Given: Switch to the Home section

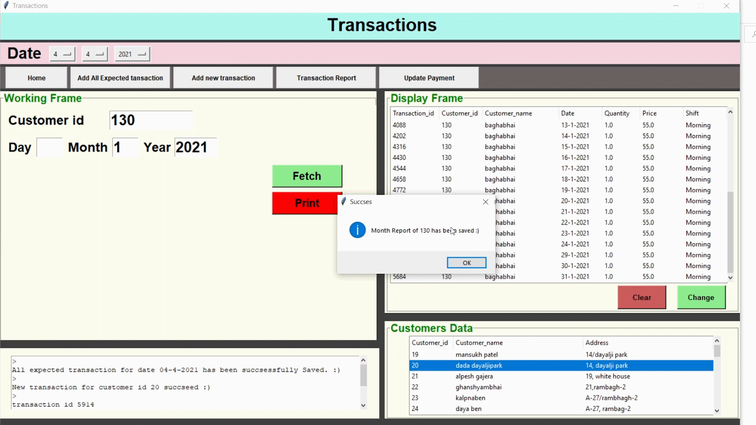Looking at the screenshot, I should (36, 78).
